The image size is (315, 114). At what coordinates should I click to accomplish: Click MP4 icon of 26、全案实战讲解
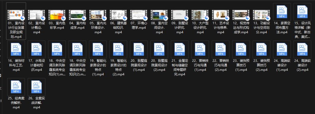tap(37, 87)
